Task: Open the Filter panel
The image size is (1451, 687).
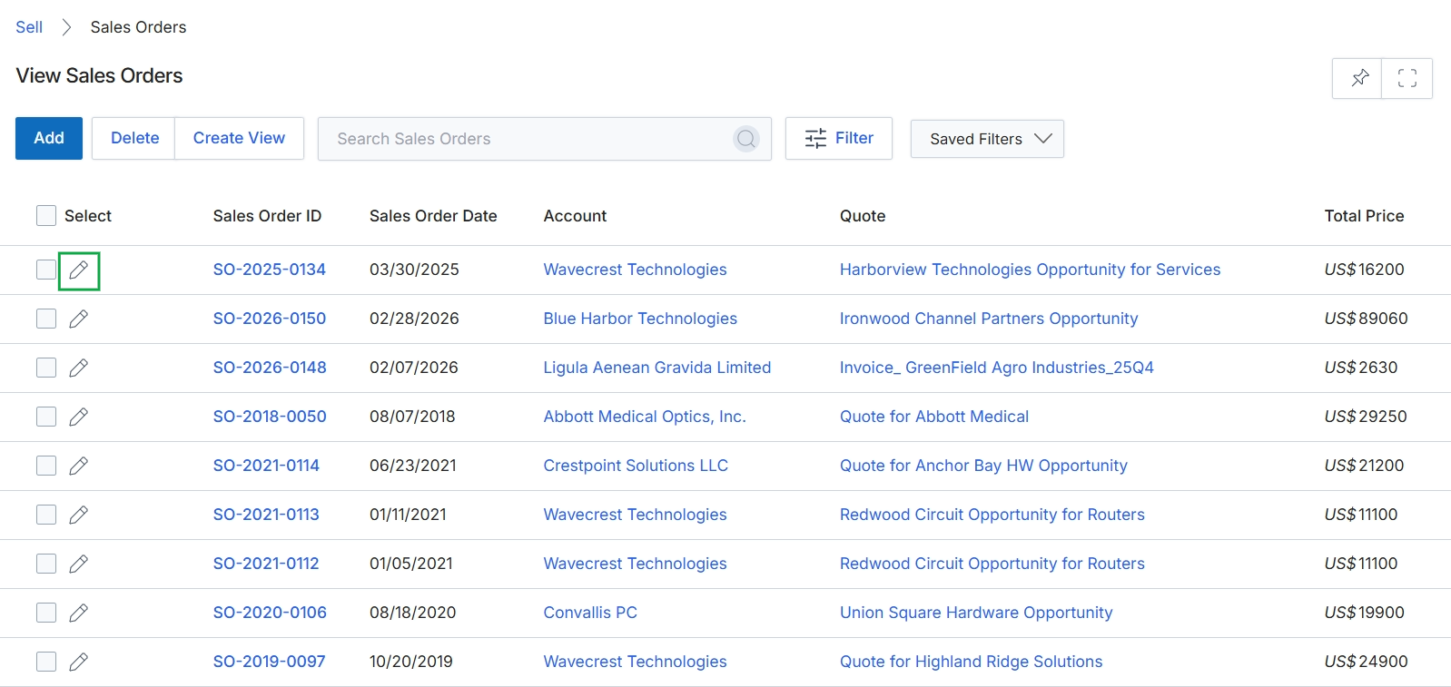Action: click(839, 138)
